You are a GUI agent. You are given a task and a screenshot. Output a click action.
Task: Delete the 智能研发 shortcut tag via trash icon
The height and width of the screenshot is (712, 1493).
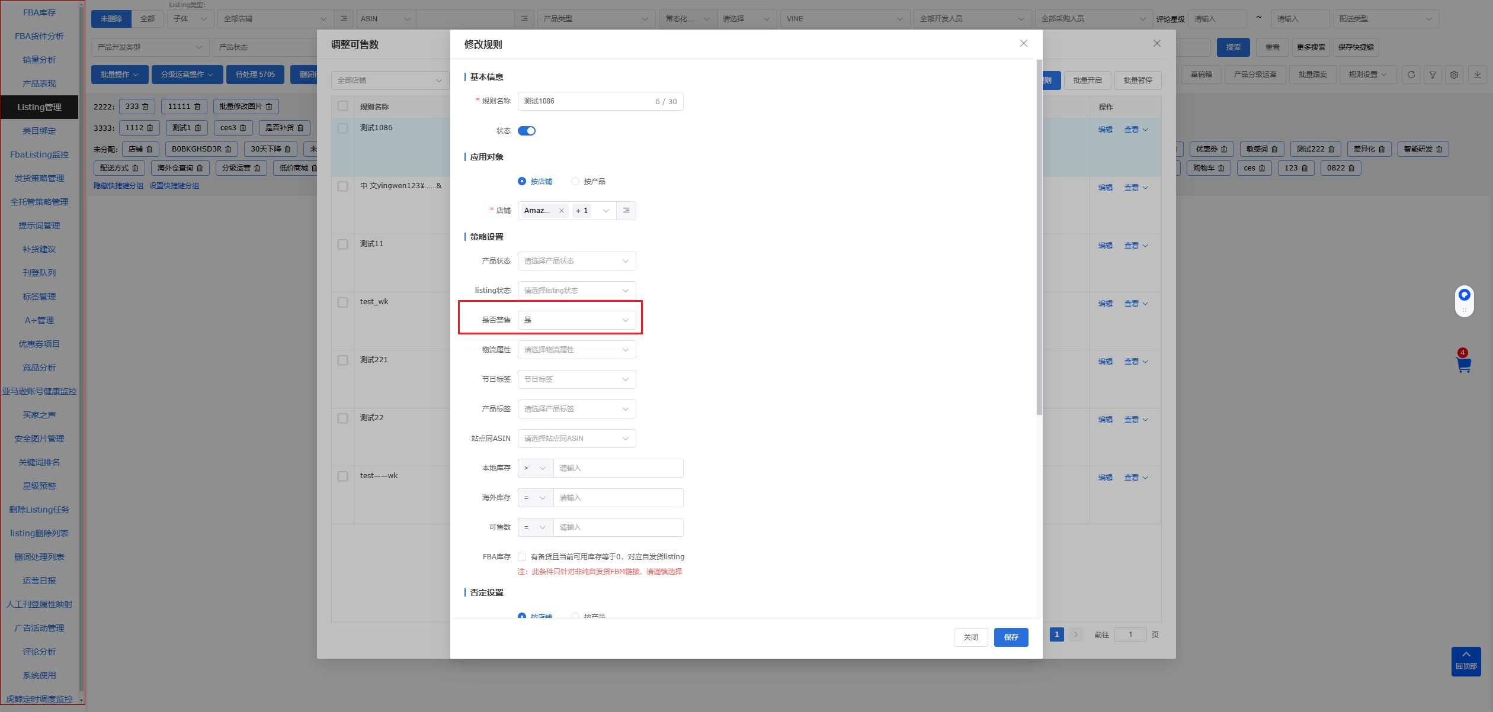coord(1439,149)
